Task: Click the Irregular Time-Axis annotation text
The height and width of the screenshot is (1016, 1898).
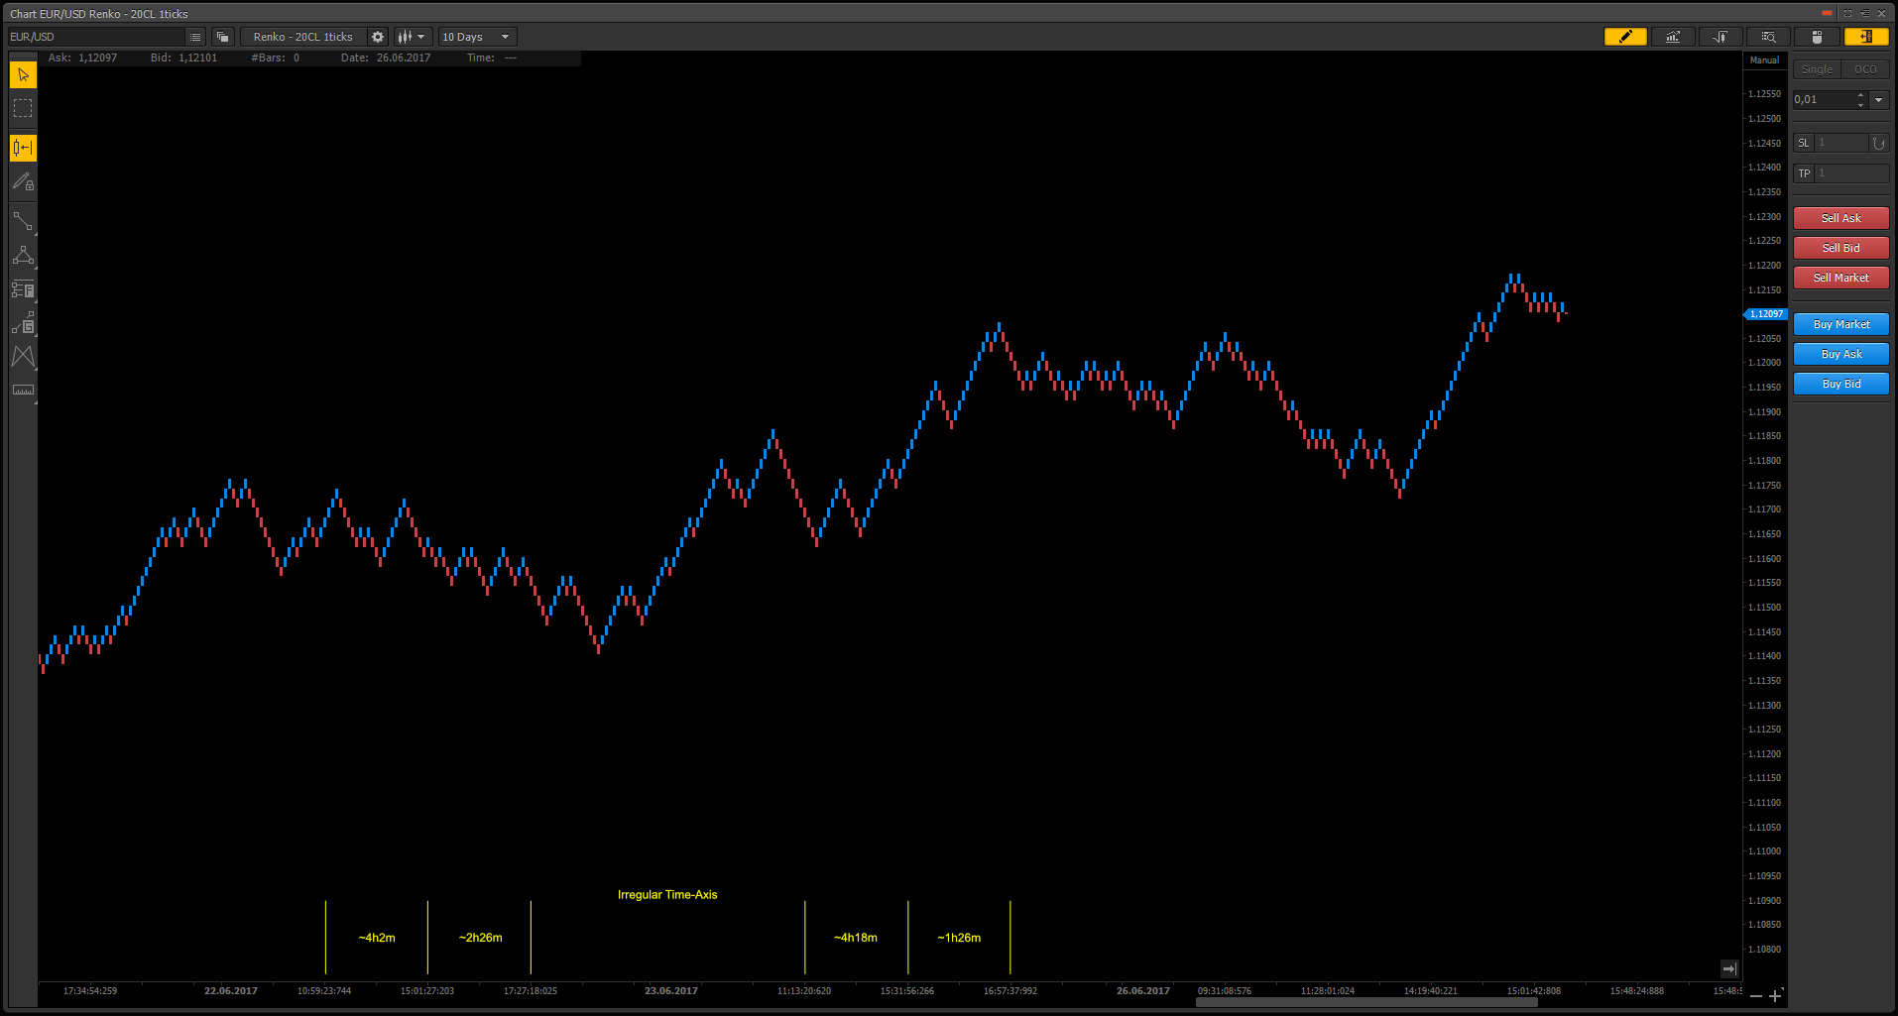Action: (x=667, y=895)
